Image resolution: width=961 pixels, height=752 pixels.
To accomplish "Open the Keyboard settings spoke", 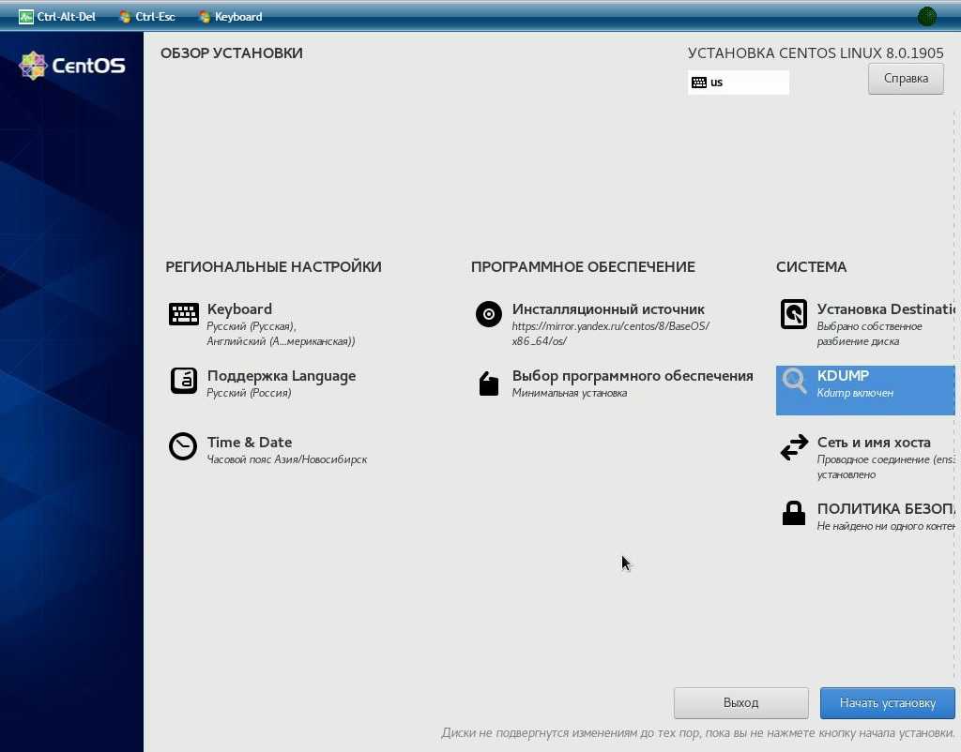I will (264, 323).
